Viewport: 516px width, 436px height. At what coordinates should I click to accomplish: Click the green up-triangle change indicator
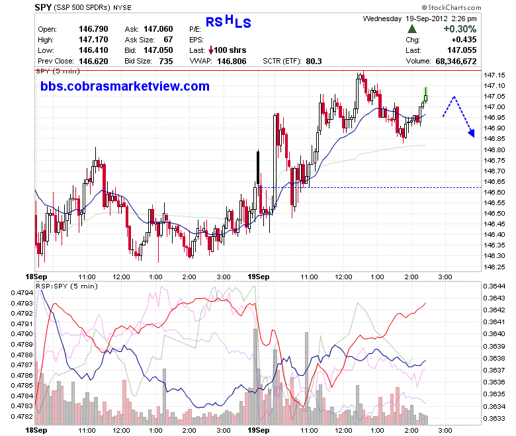411,29
